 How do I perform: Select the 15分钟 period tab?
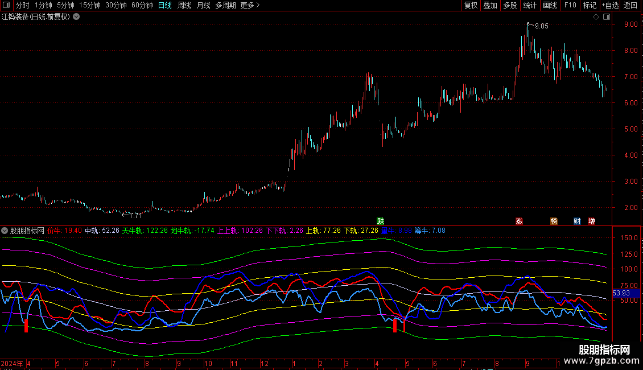click(89, 5)
